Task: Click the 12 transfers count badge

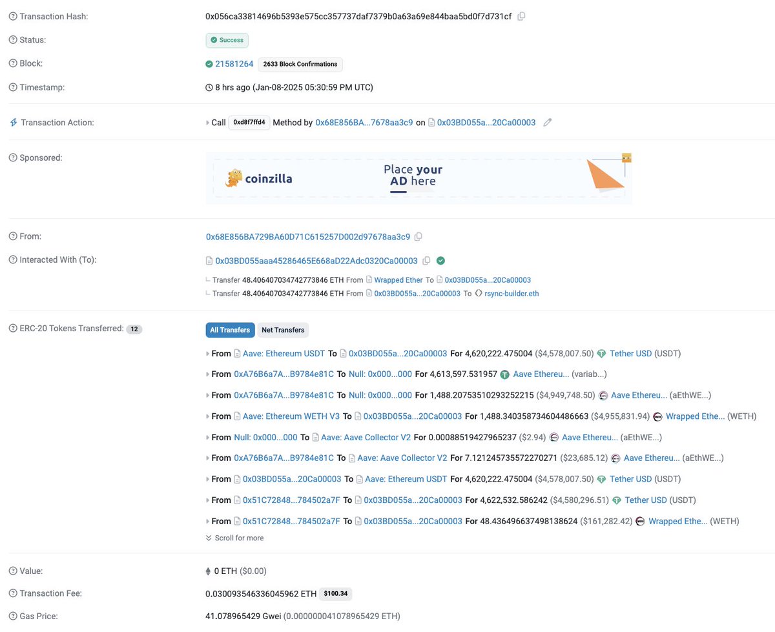Action: 134,329
